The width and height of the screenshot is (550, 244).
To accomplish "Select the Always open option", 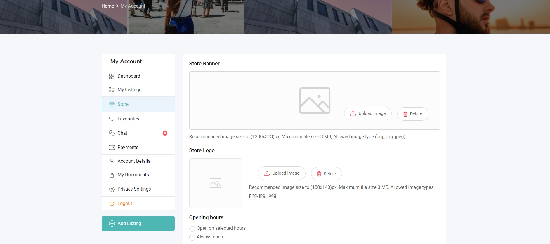I will [192, 237].
